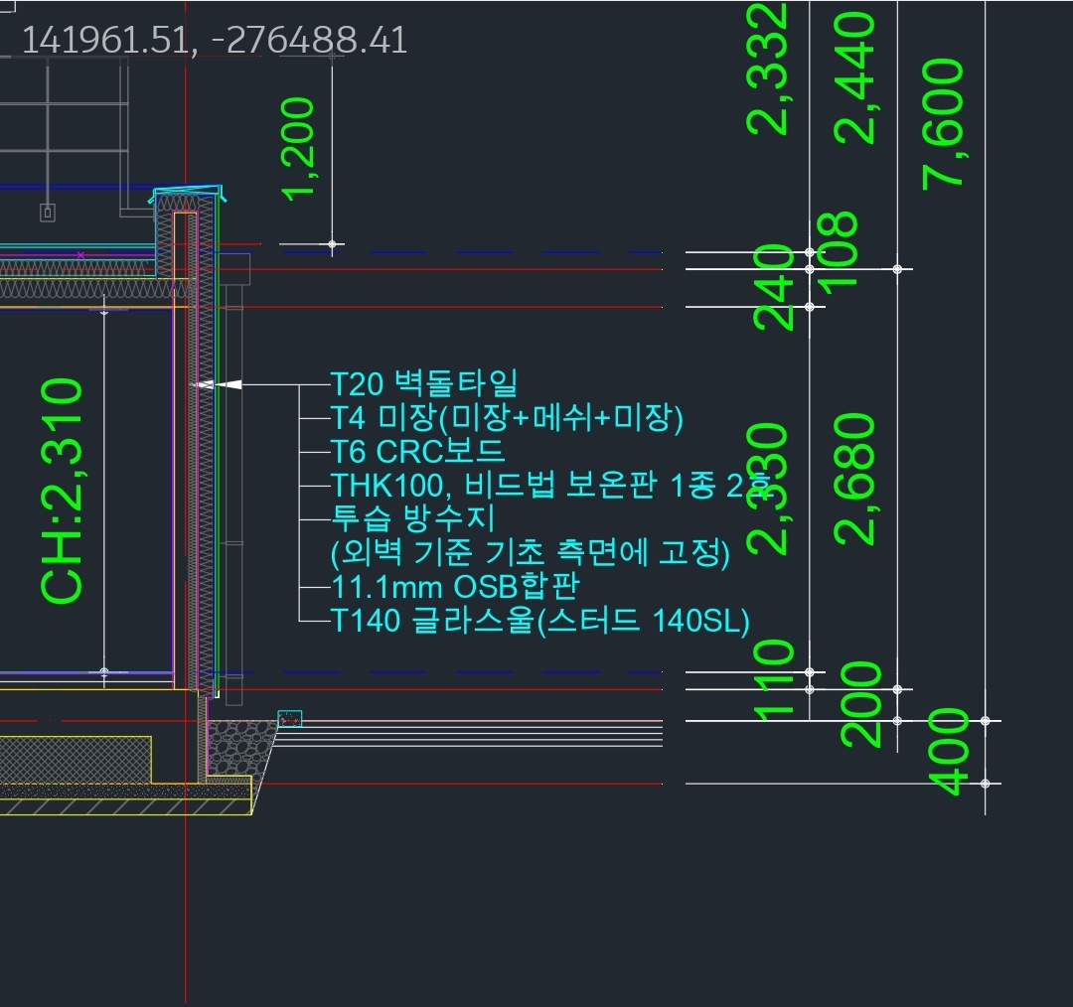Select the CH:2,310 ceiling height dimension
Screen dimensions: 1073x1007
point(62,491)
